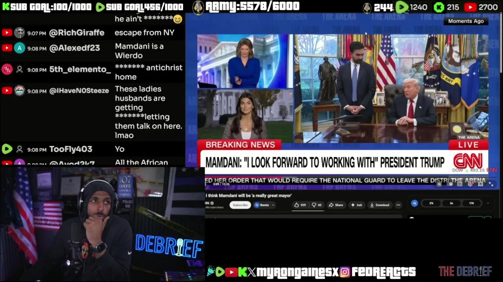The width and height of the screenshot is (503, 282).
Task: Click the YouTube icon beside @RichGiraffe
Action: (x=7, y=33)
